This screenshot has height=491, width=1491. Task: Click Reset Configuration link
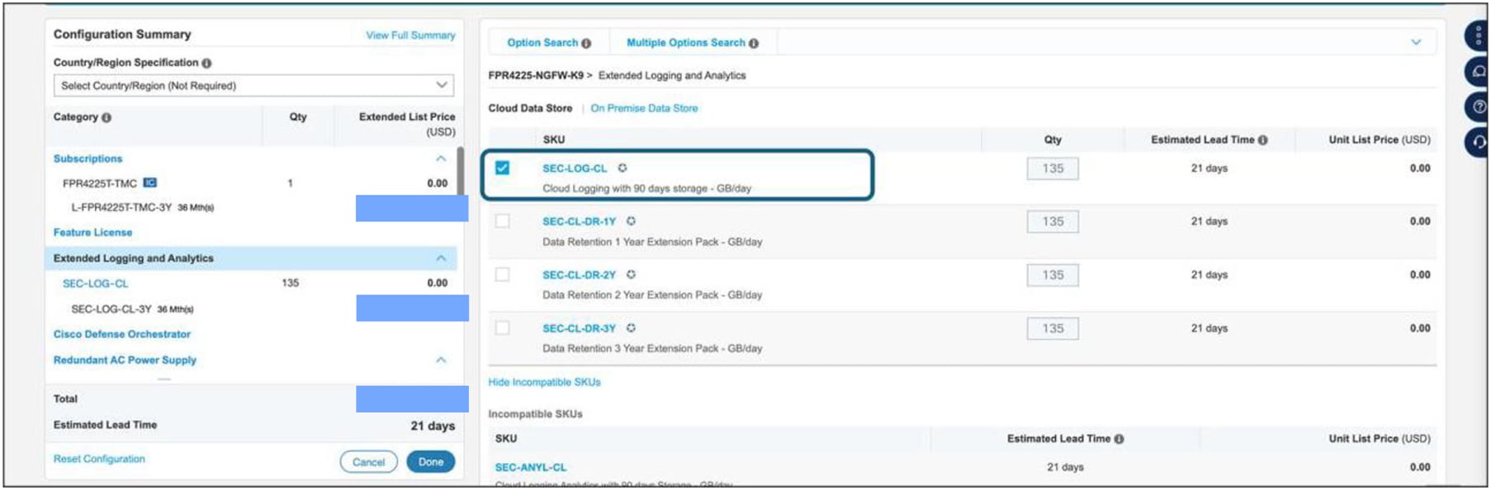99,459
